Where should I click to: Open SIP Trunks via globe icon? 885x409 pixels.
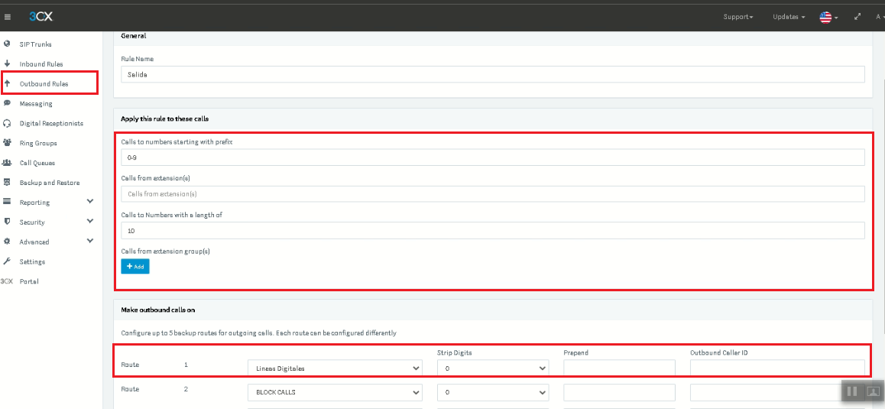(7, 44)
